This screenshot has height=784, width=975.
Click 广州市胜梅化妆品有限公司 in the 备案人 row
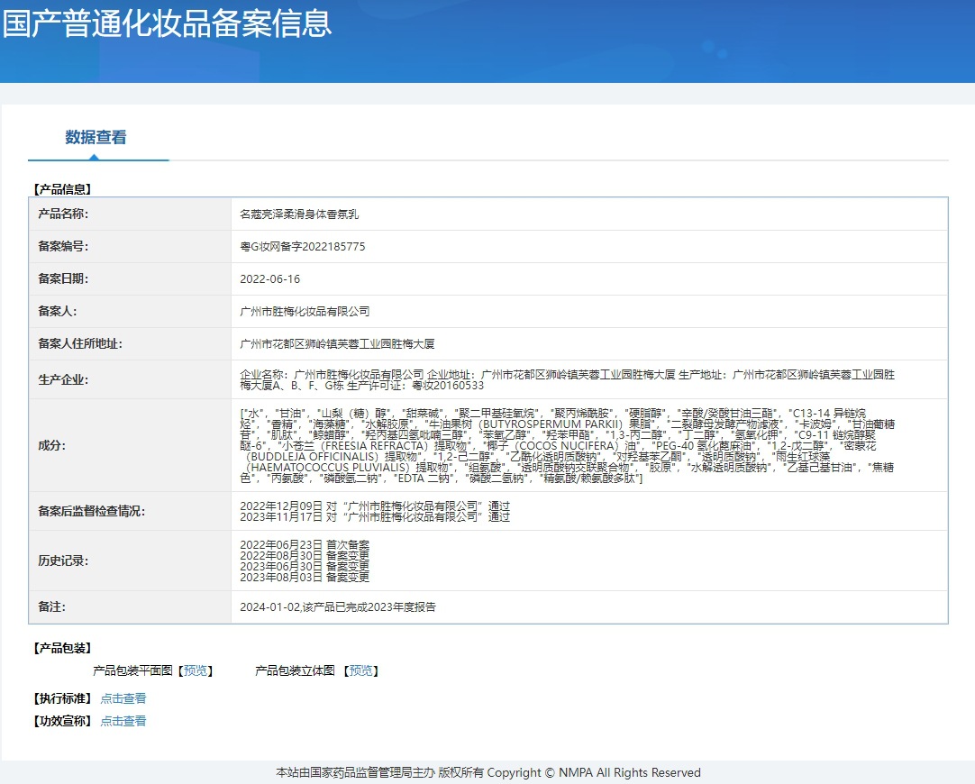[305, 312]
